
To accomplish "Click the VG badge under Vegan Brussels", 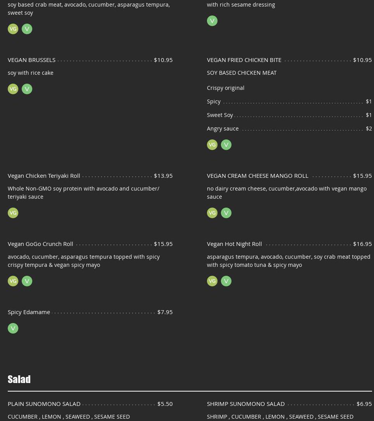I will pos(13,89).
